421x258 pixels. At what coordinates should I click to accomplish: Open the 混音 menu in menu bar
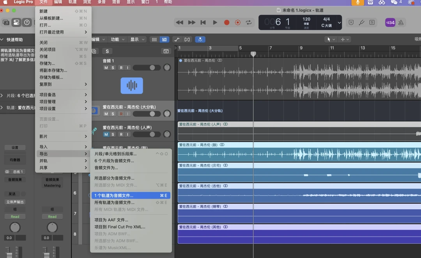pos(116,2)
